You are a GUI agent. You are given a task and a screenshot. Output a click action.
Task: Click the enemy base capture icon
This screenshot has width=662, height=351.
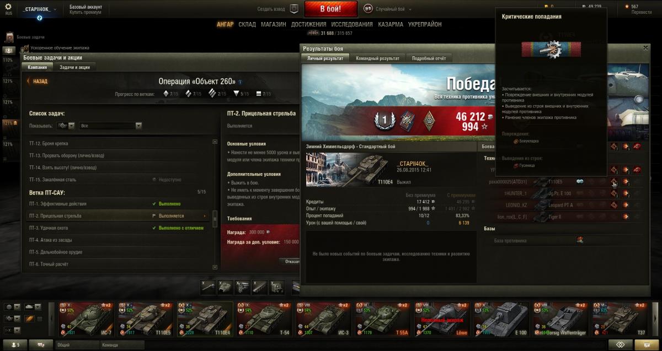580,240
